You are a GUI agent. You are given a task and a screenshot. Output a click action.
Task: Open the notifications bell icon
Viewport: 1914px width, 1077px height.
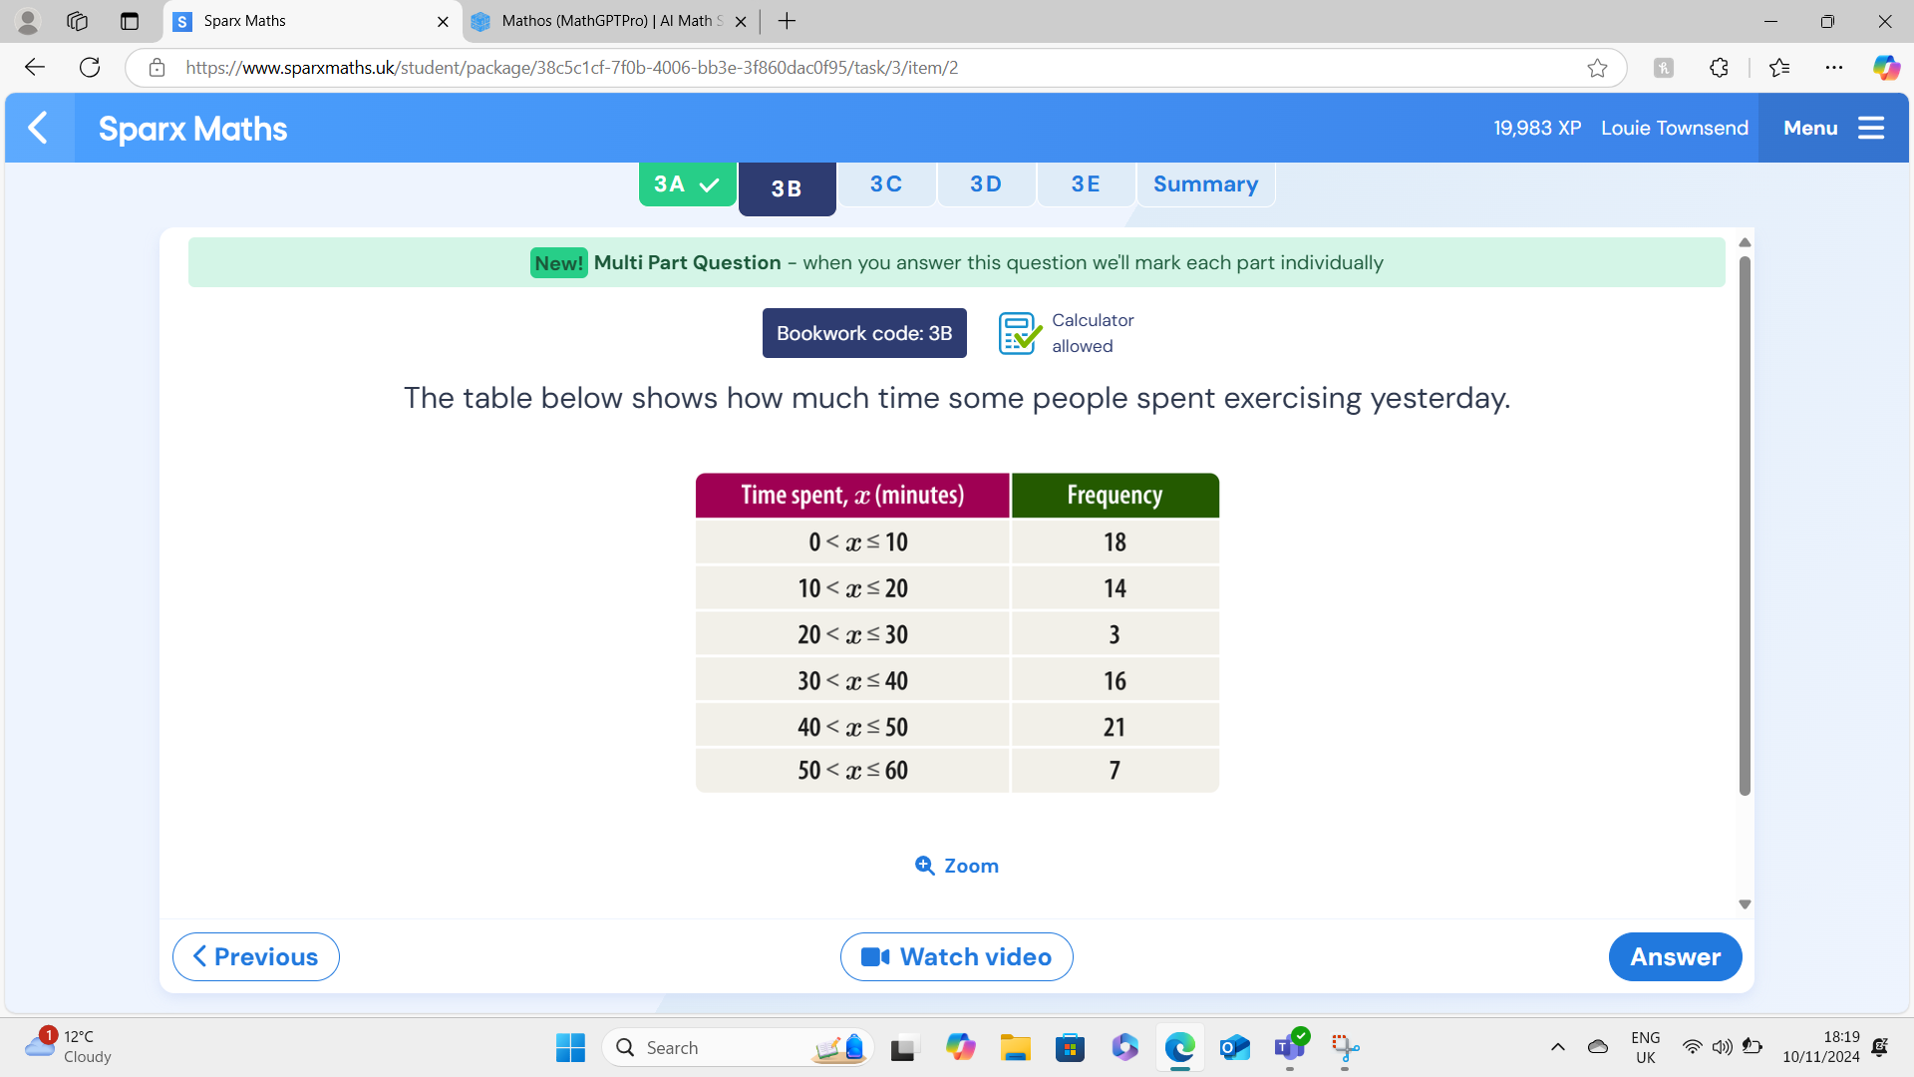point(1879,1047)
